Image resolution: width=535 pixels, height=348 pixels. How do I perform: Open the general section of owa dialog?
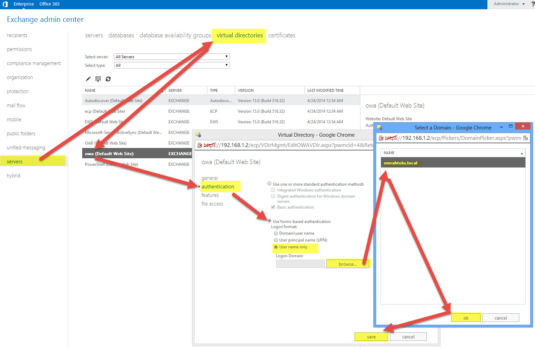coord(209,178)
